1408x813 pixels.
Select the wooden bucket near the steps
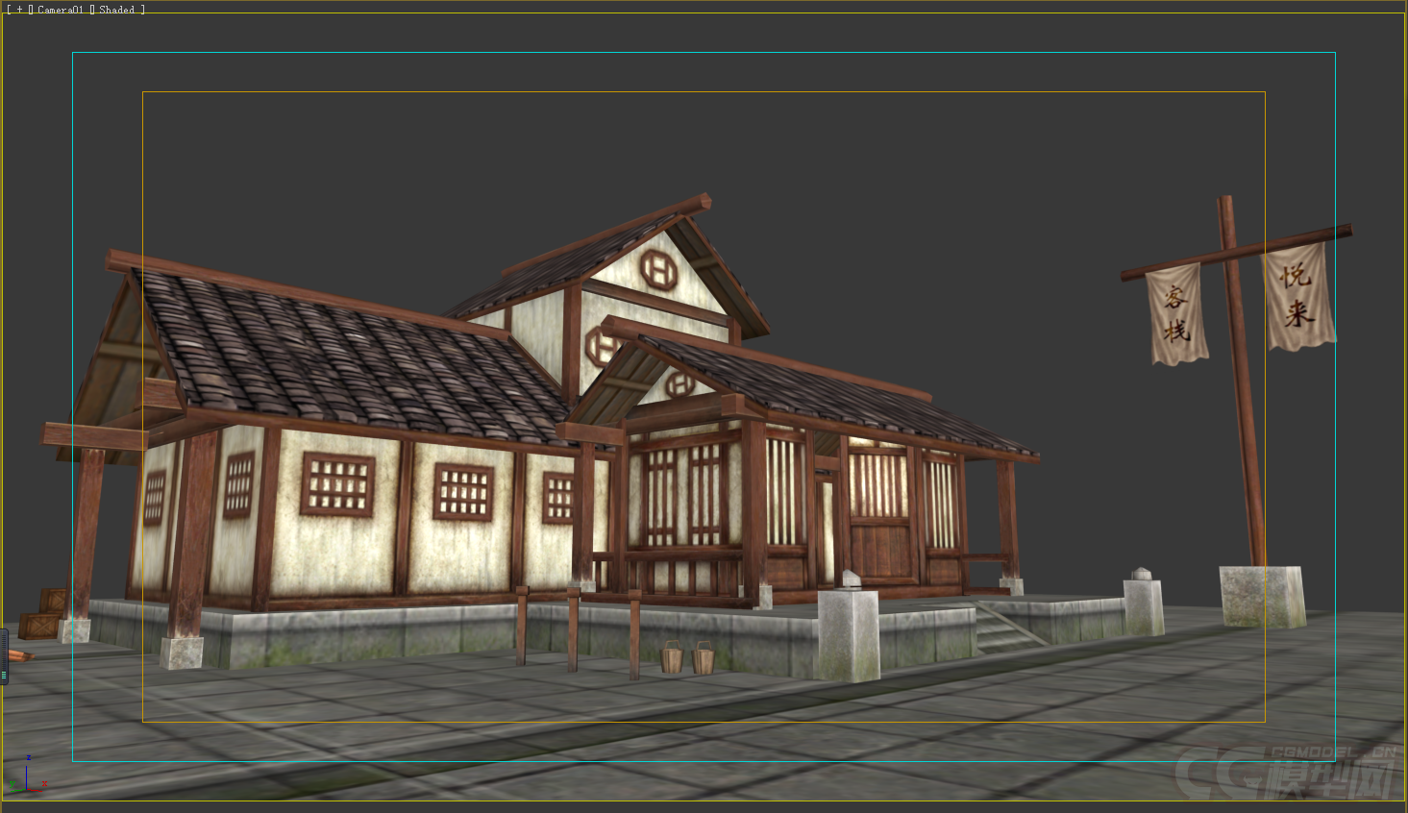coord(673,658)
